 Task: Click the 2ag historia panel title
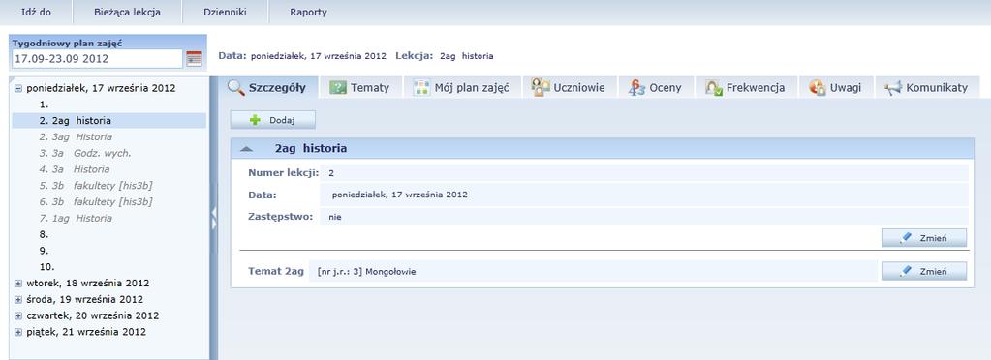(x=310, y=149)
